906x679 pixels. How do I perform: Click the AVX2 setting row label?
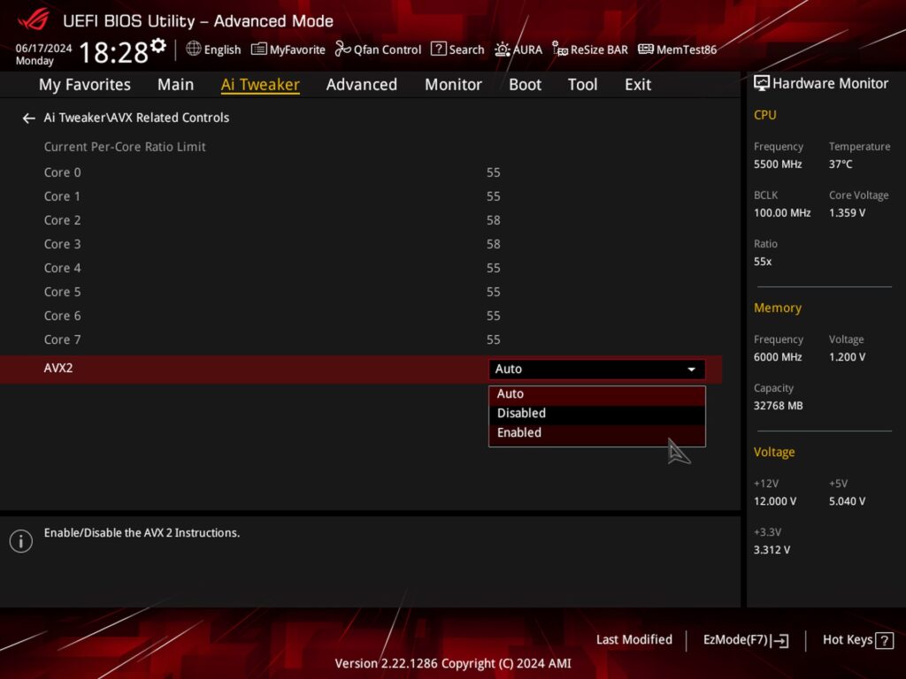coord(58,369)
